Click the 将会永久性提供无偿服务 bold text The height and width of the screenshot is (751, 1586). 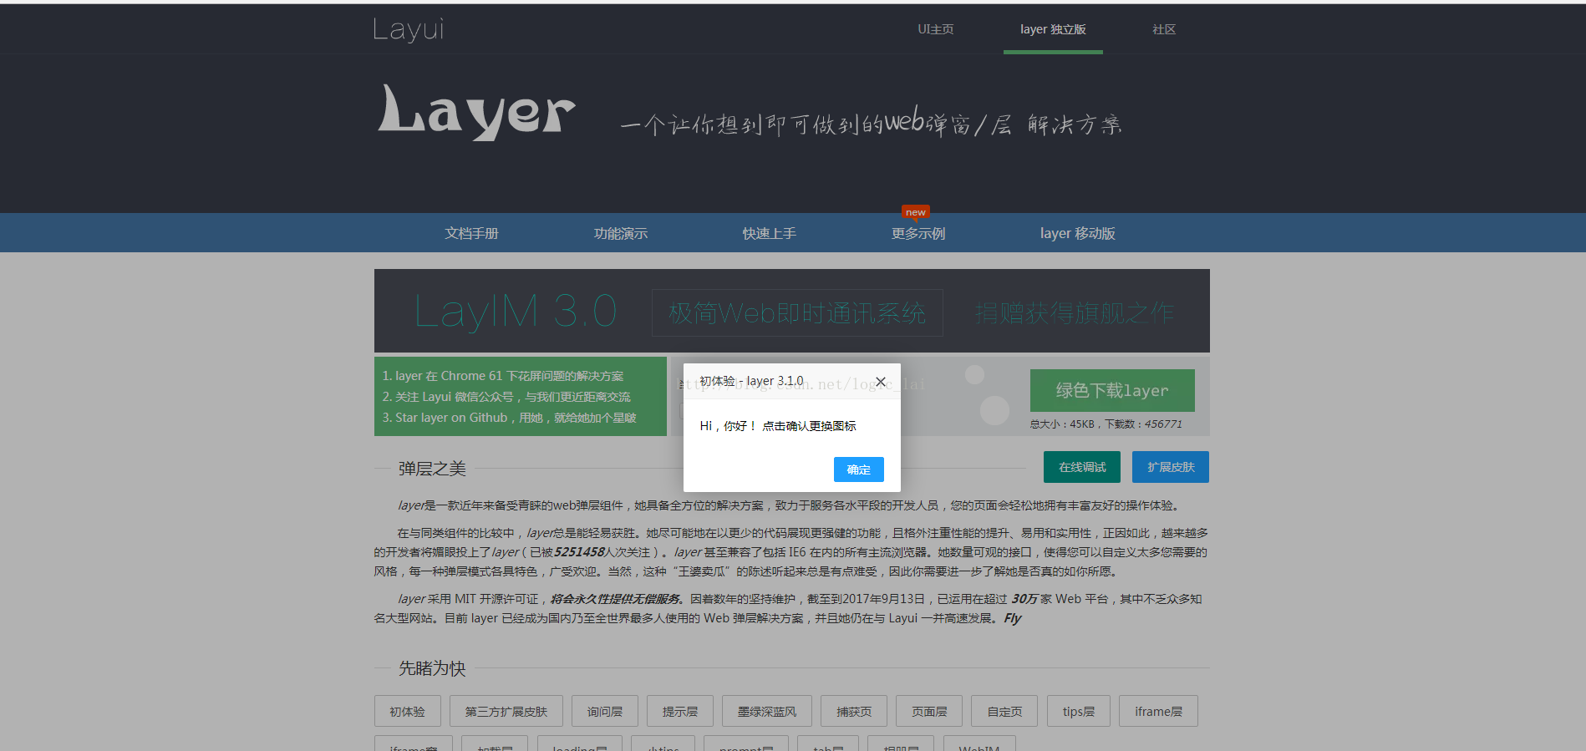click(615, 599)
